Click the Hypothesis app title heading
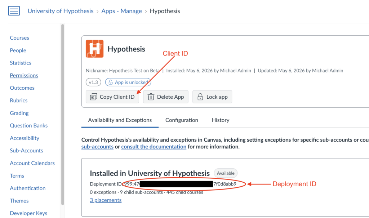Viewport: 369px width, 218px height. click(x=126, y=49)
